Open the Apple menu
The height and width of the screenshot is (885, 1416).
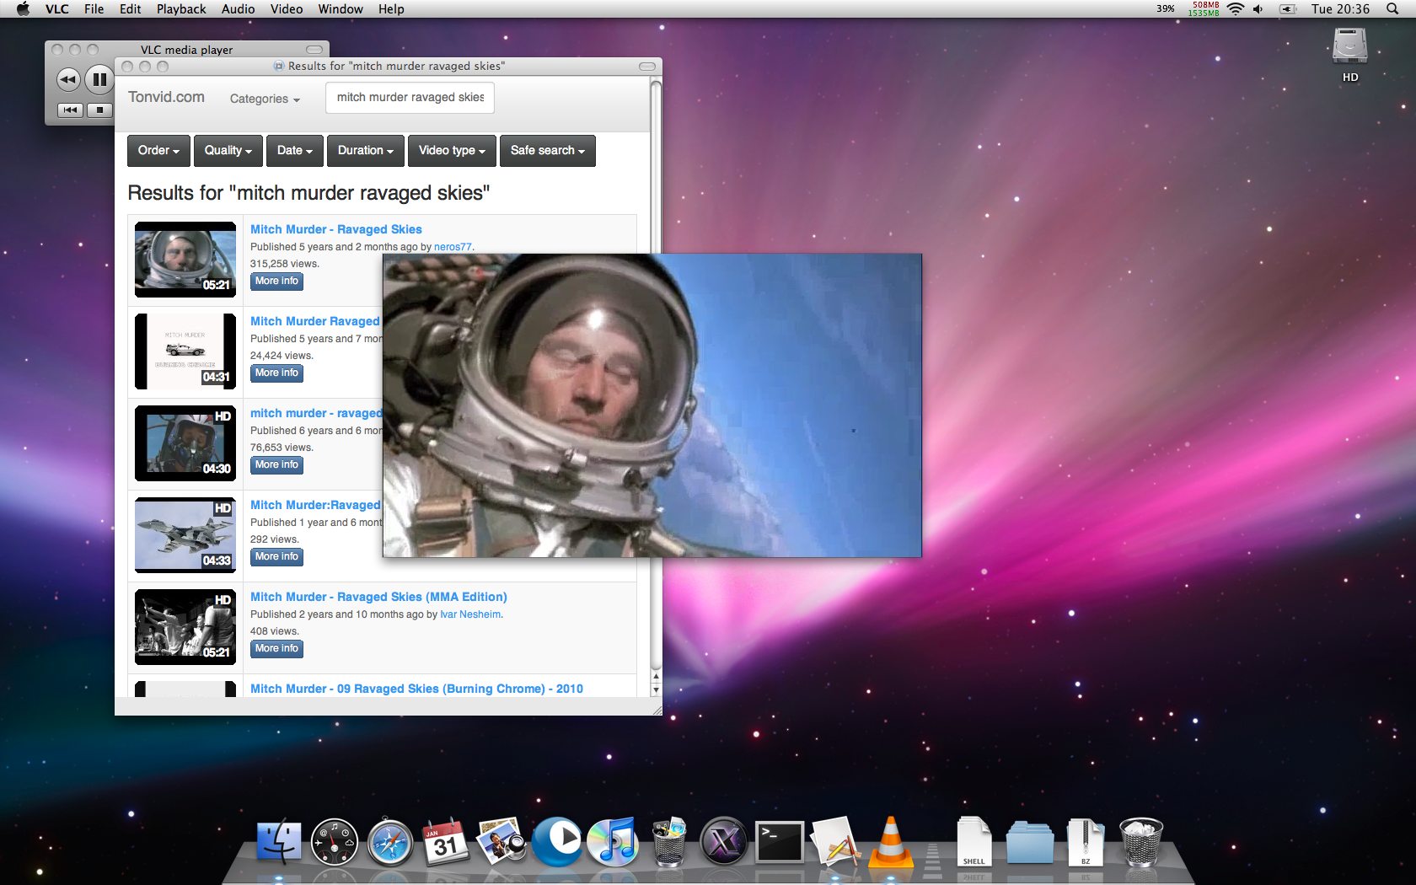click(x=23, y=9)
